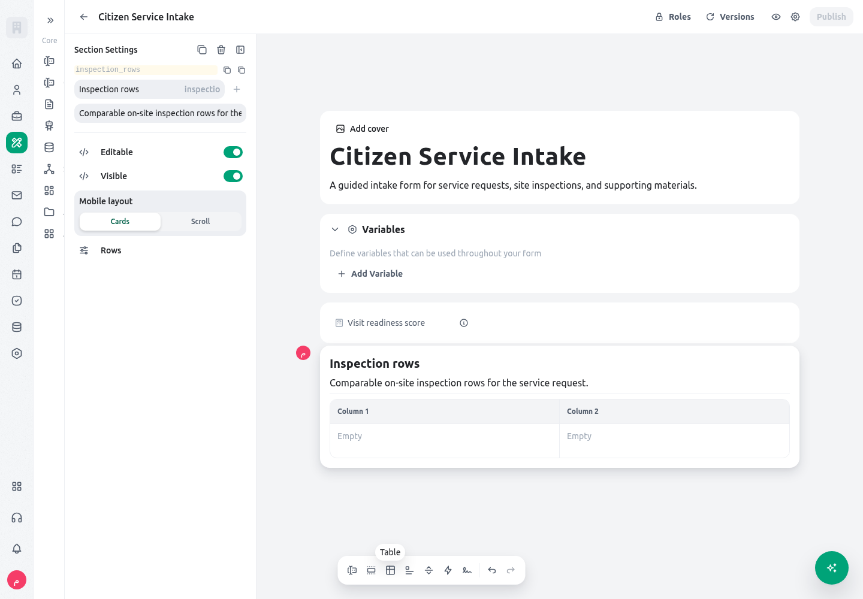Open the checkbox tasks icon in left rail
Image resolution: width=863 pixels, height=599 pixels.
click(17, 301)
